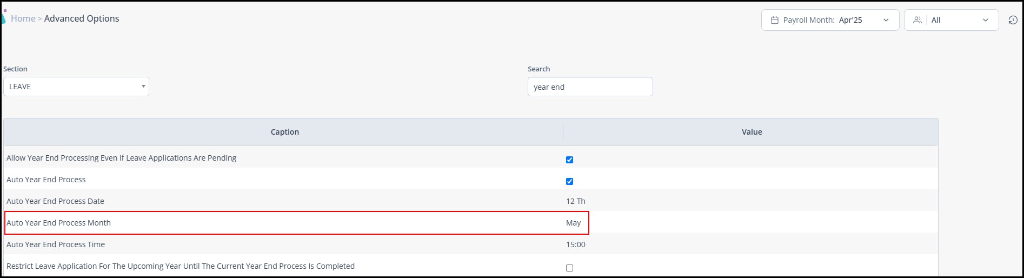Toggle the Auto Year End Process checkbox

click(x=569, y=181)
